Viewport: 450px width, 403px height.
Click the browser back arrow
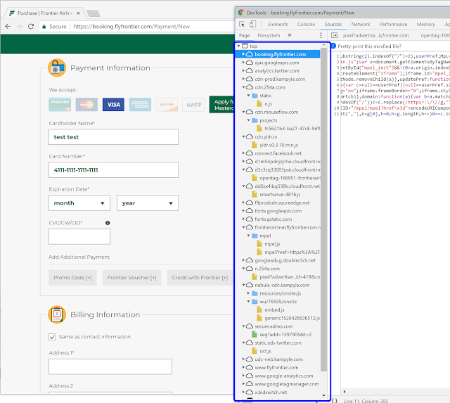[8, 27]
